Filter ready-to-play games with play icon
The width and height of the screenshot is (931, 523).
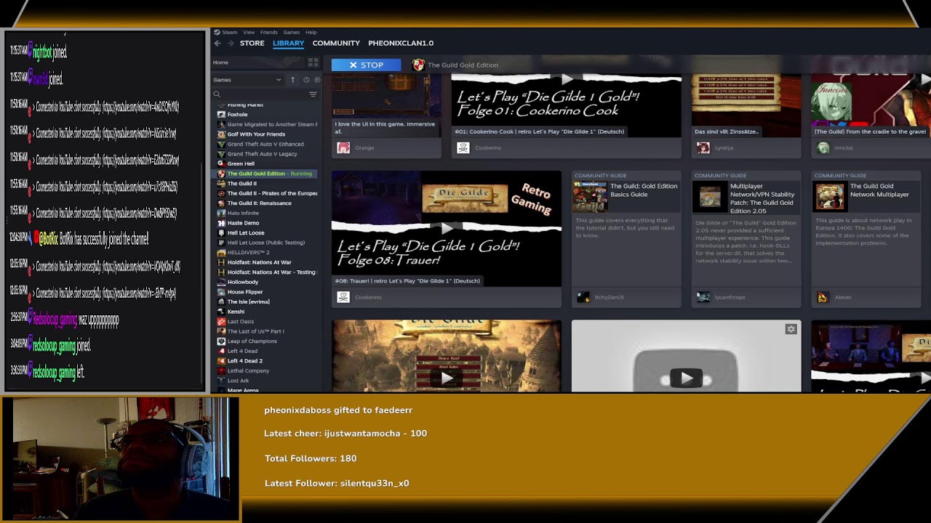click(x=316, y=80)
